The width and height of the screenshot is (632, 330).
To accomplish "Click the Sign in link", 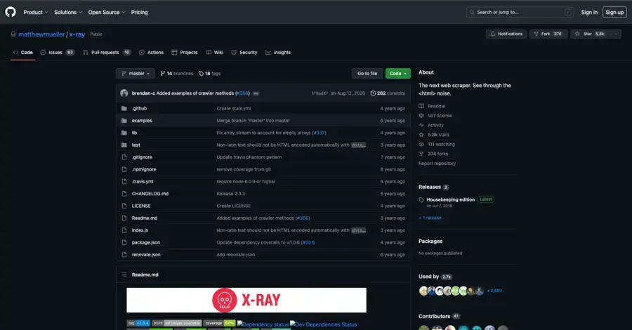I will point(589,12).
